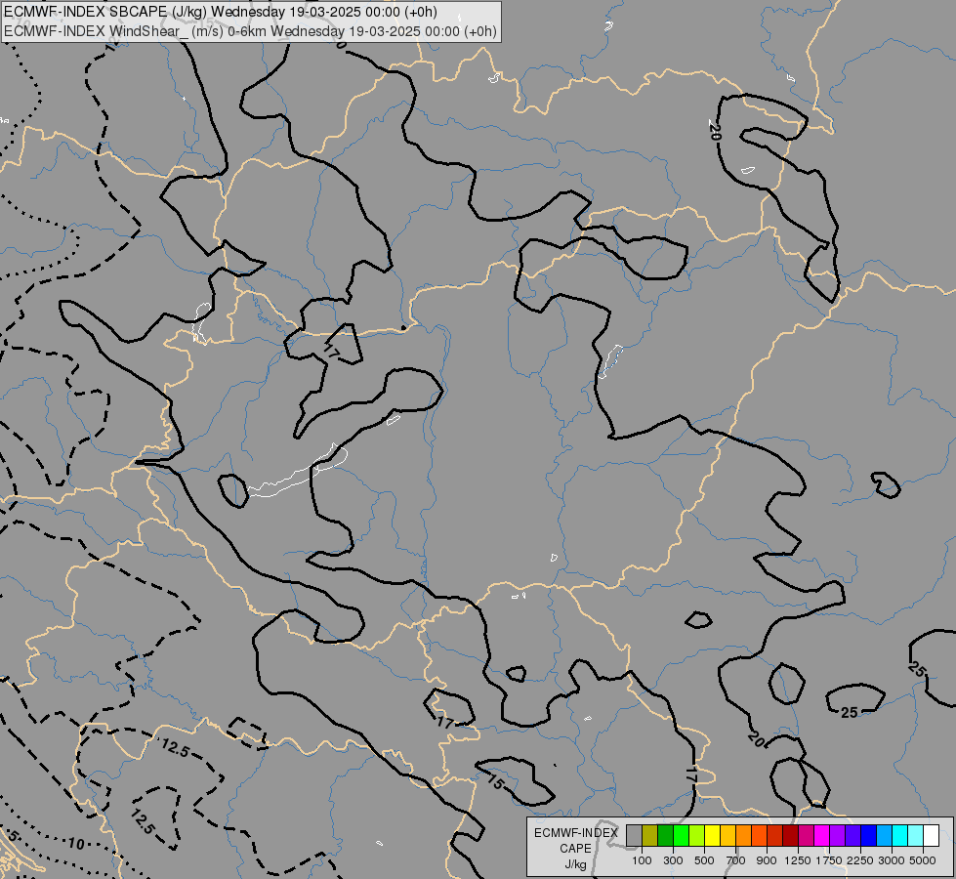Click the legend's ECMWF-INDEX label
Image resolution: width=956 pixels, height=879 pixels.
pos(576,833)
